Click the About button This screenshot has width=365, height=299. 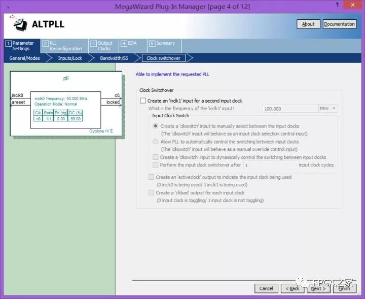pos(308,24)
